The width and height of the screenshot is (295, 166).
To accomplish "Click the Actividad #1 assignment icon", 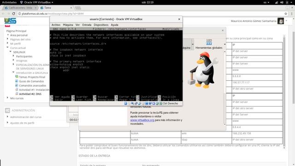I will point(17,89).
